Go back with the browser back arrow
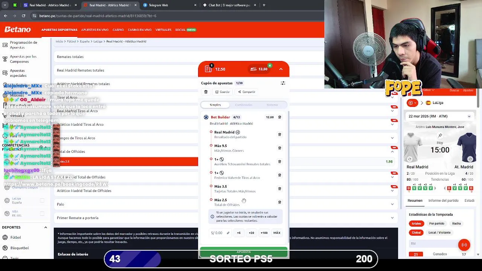 (5, 16)
